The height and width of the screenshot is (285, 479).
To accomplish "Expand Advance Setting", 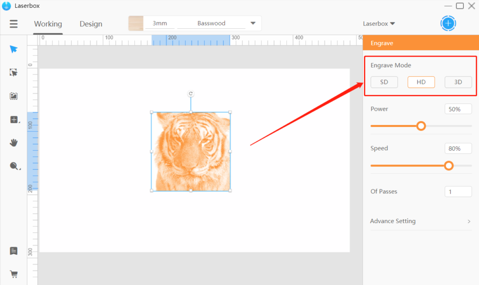I will 421,221.
